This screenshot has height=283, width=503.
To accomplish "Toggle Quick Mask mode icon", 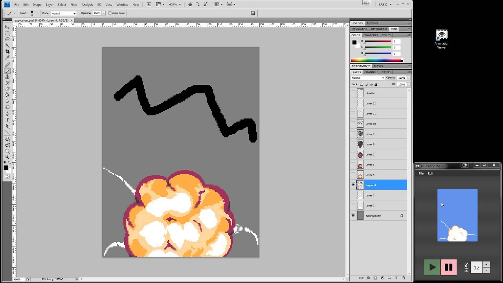I will tap(7, 176).
